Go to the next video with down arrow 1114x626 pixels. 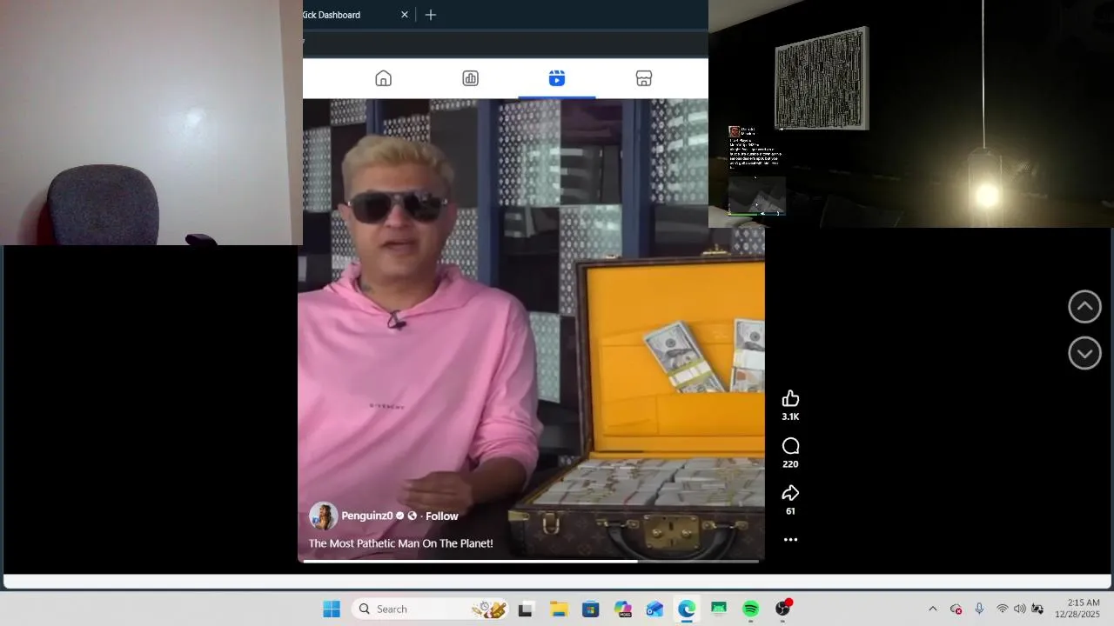point(1084,353)
